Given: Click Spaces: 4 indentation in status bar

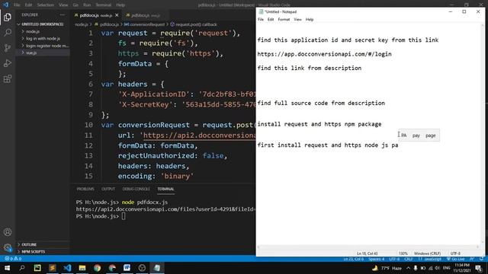Looking at the screenshot, I should point(376,259).
